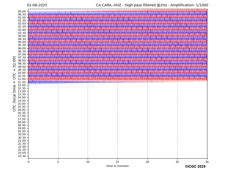Select the 23:30 time row label
This screenshot has width=235, height=176.
point(22,156)
